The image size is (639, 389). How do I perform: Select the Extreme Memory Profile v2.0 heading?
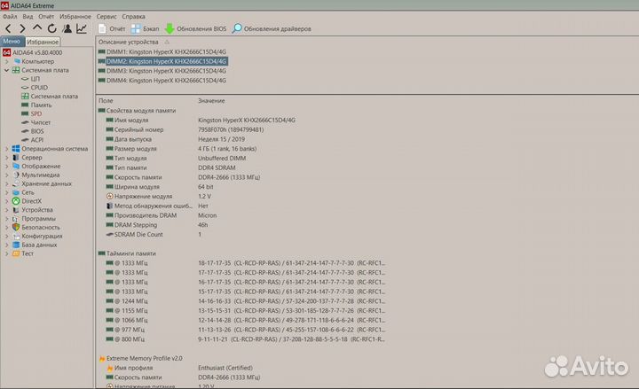pos(140,359)
